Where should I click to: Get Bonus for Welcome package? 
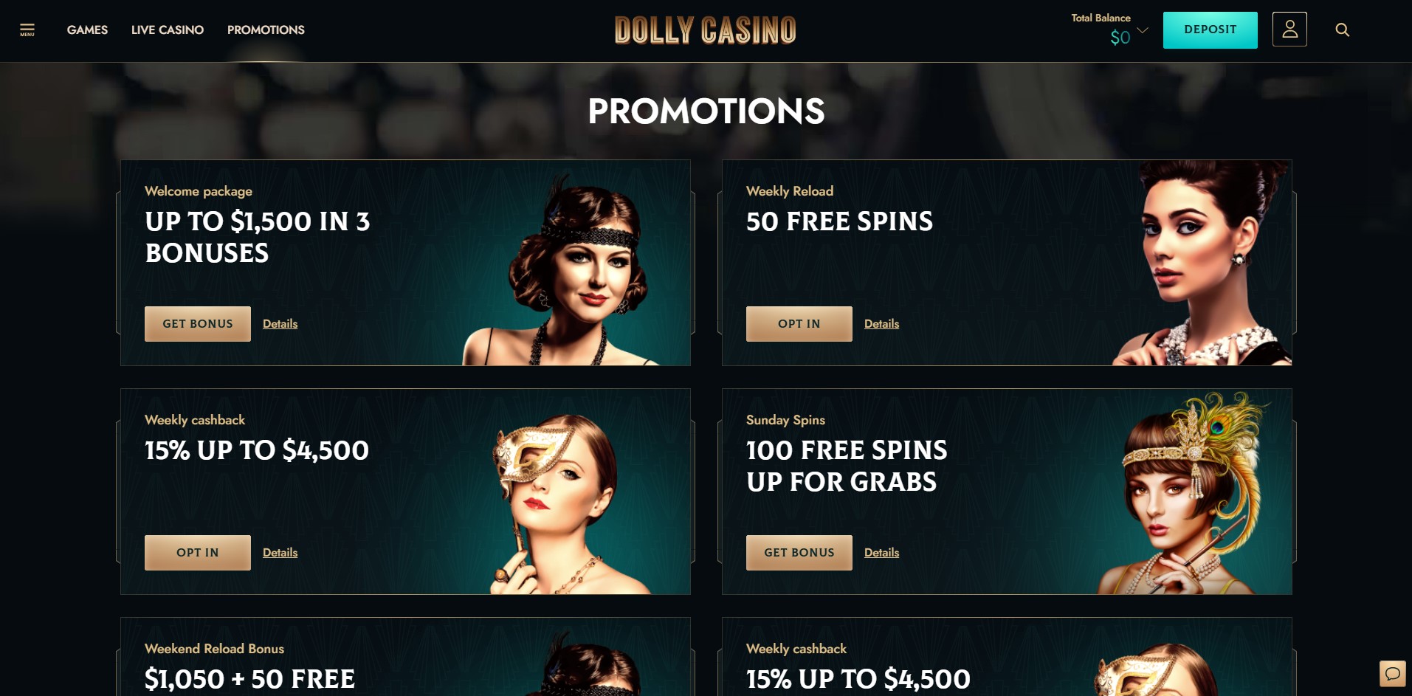(198, 324)
